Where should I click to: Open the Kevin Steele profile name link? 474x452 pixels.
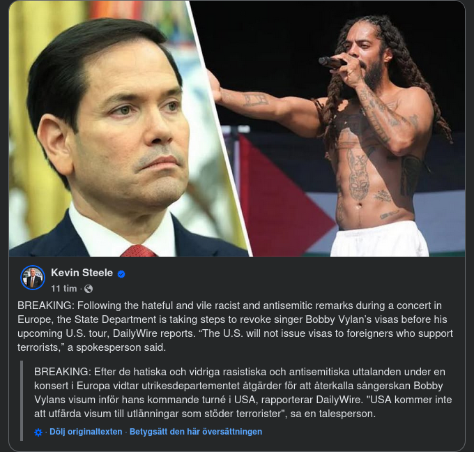[x=82, y=273]
